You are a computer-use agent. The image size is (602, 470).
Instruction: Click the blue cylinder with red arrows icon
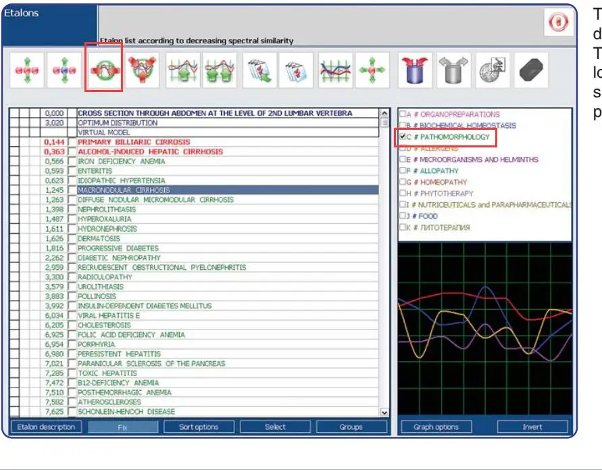tap(415, 71)
